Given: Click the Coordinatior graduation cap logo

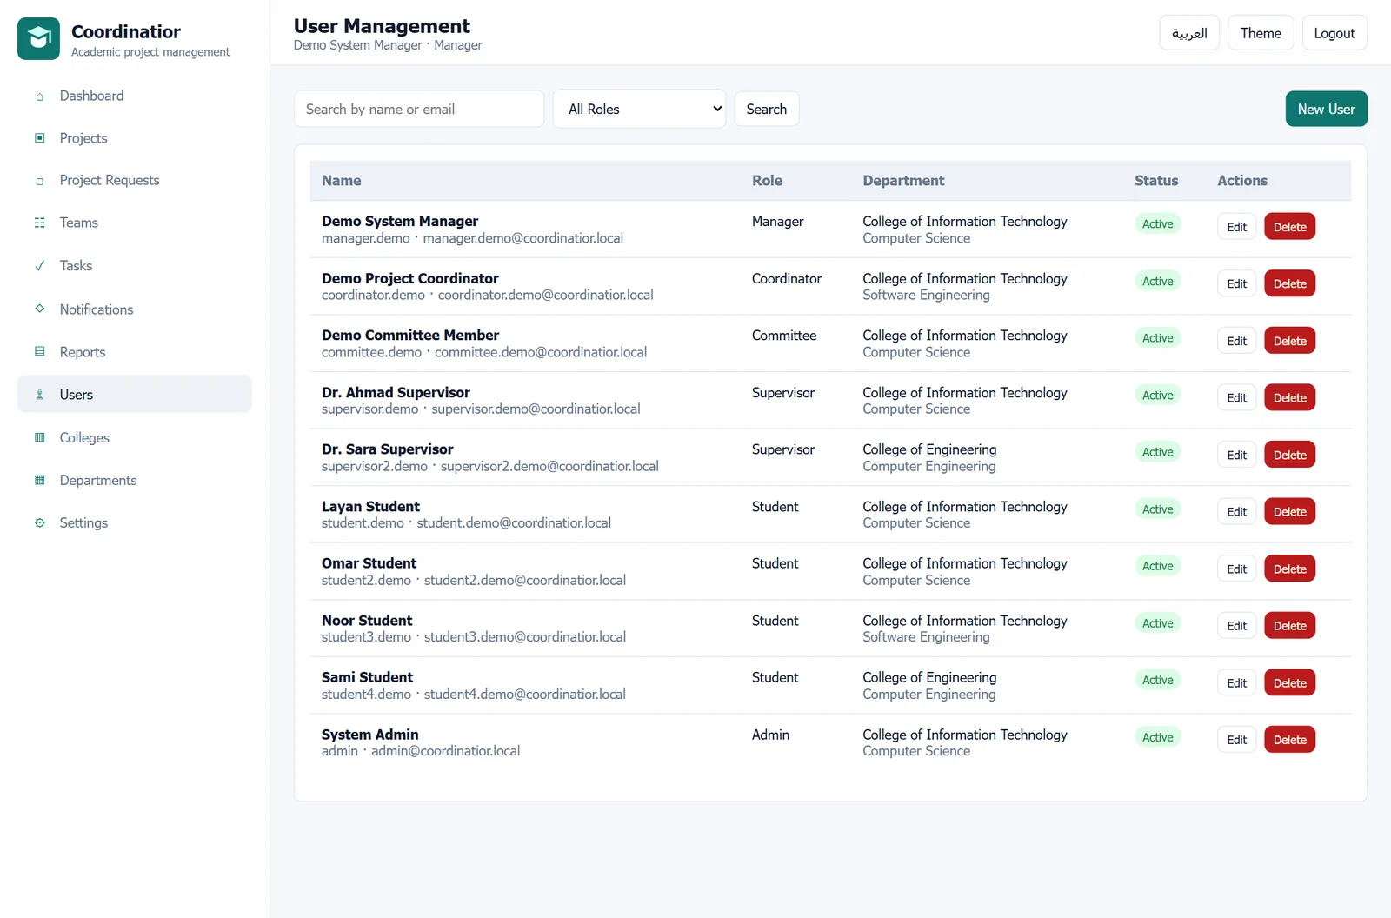Looking at the screenshot, I should tap(38, 38).
